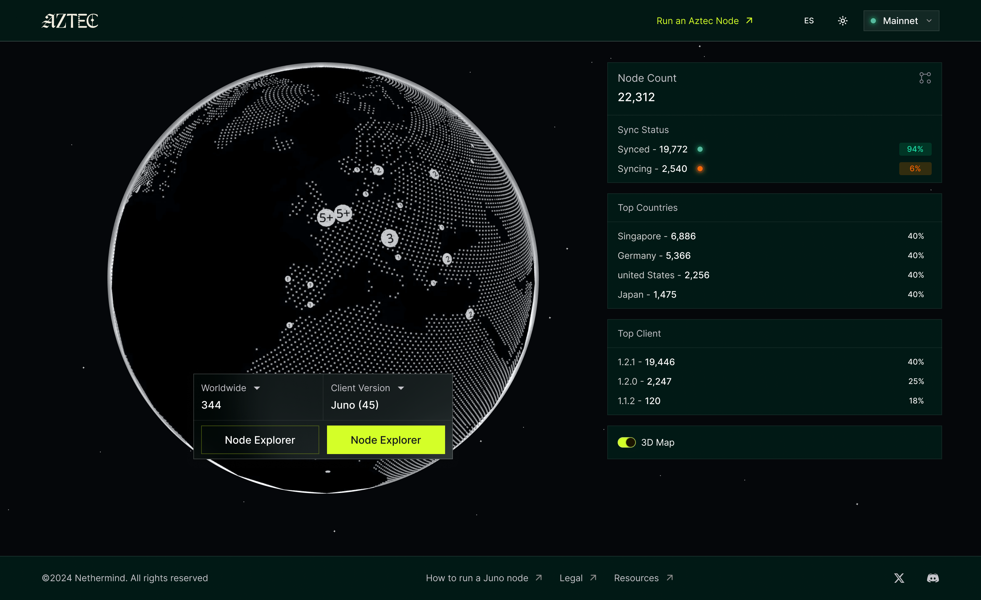The height and width of the screenshot is (600, 981).
Task: Click the copyright Nethermind text
Action: (125, 578)
